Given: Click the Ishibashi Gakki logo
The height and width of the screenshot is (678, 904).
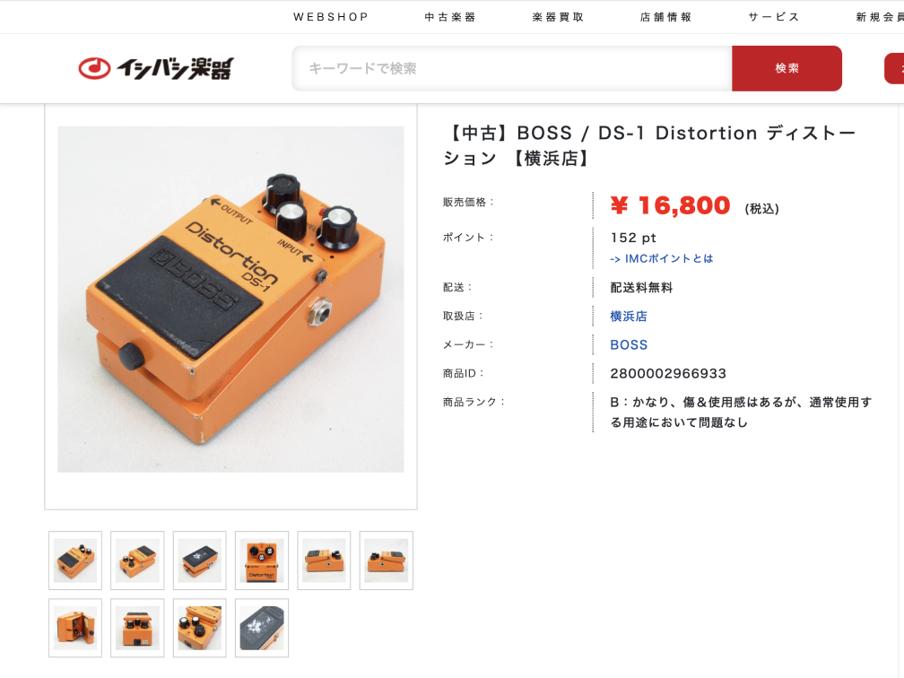Looking at the screenshot, I should coord(156,68).
